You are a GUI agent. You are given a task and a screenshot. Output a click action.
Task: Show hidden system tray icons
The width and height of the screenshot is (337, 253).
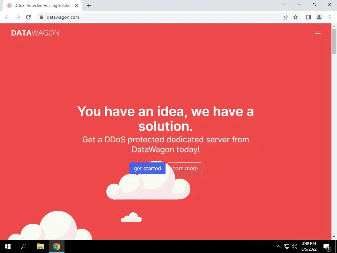[278, 246]
